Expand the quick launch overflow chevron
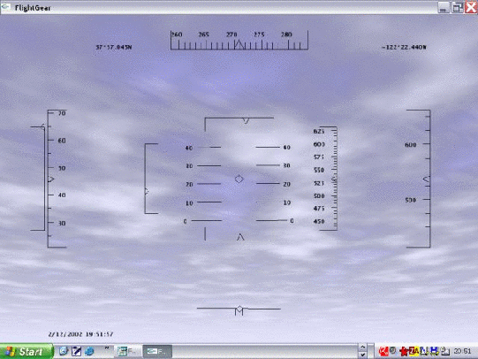Screen dimensions: 478x359 tap(107, 348)
